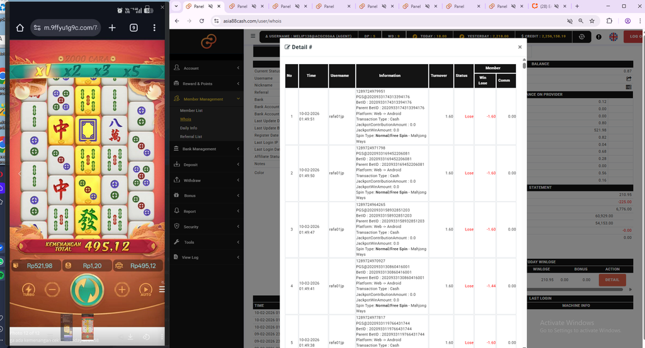Tap the Auto play icon
This screenshot has width=645, height=348.
146,290
